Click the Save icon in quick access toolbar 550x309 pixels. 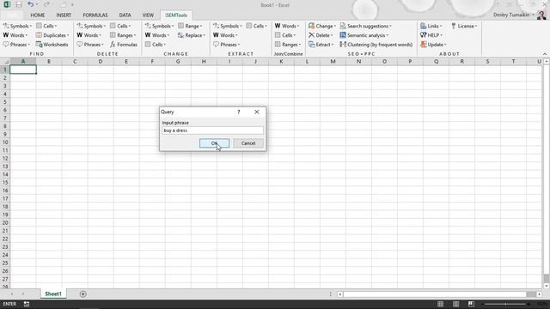click(x=19, y=4)
